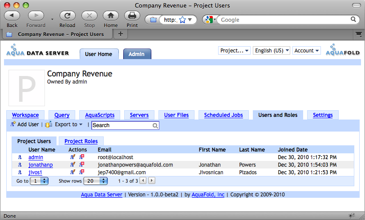Open the address bar history dropdown arrow
365x220 pixels.
[x=190, y=20]
